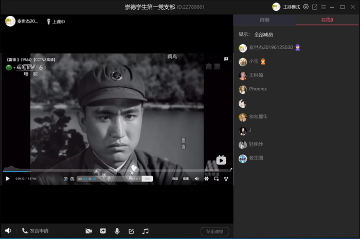This screenshot has width=360, height=239.
Task: Open video player settings gear
Action: [x=207, y=178]
